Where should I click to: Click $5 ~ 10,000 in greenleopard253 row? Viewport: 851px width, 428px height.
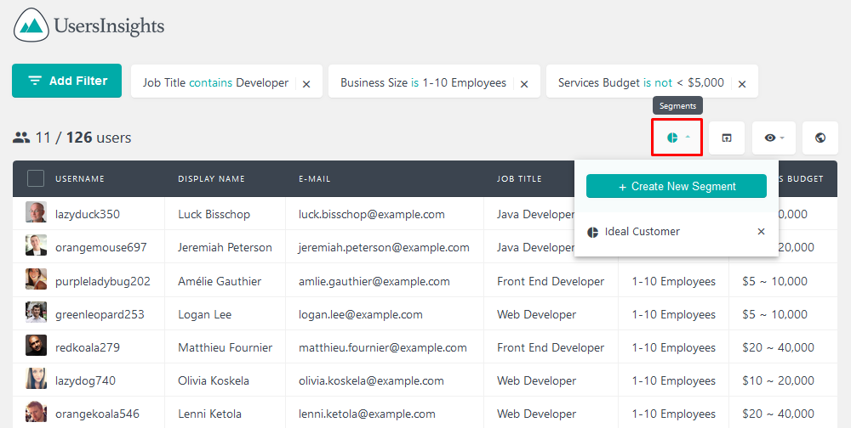pos(774,315)
